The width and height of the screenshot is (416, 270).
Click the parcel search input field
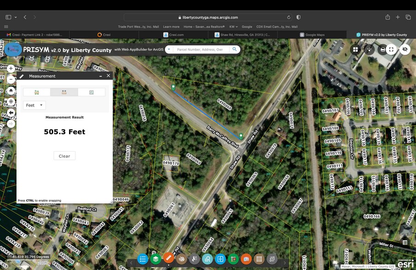tap(200, 49)
